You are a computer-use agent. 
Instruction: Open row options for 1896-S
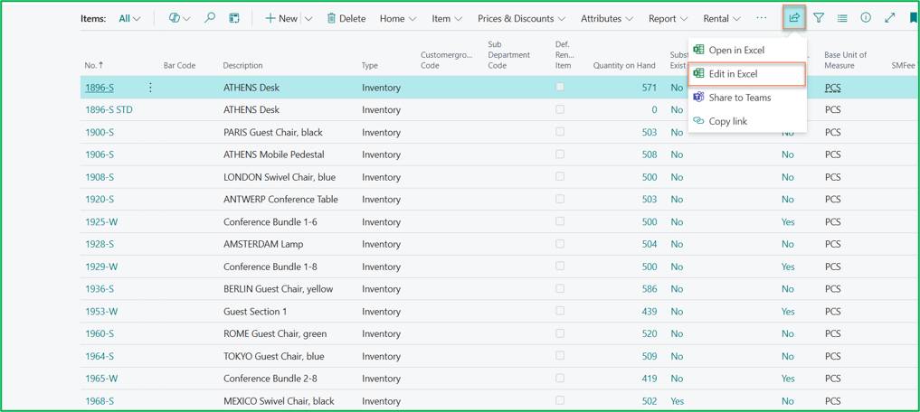coord(149,88)
